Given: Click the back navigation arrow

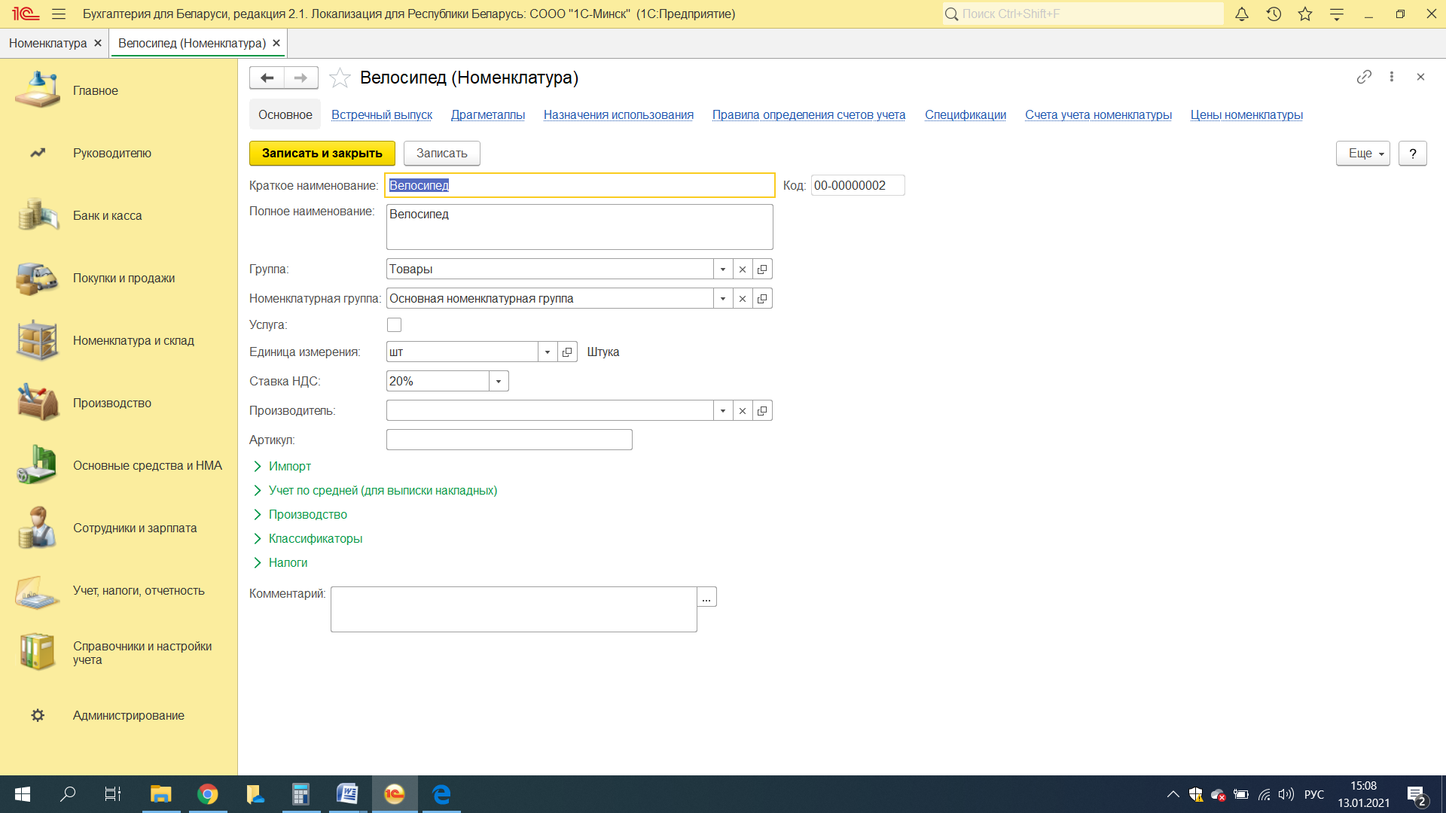Looking at the screenshot, I should click(267, 78).
